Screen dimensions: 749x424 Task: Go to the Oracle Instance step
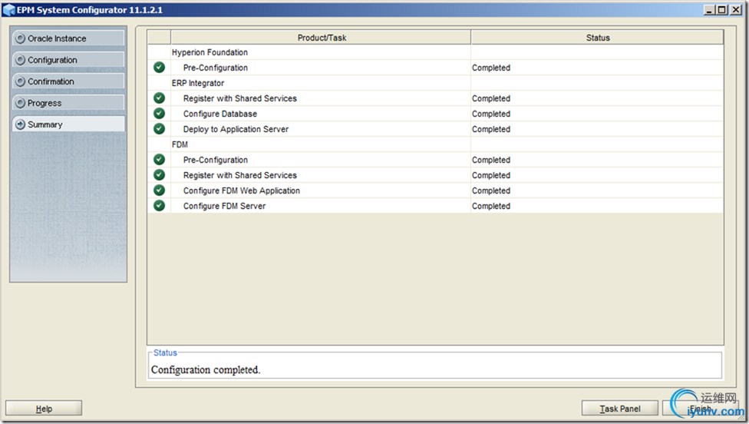coord(68,38)
